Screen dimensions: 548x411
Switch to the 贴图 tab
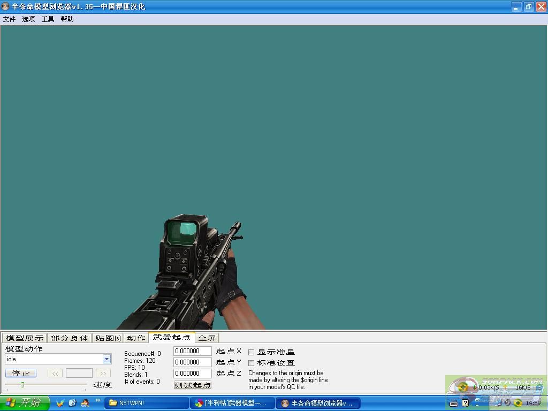pos(108,338)
